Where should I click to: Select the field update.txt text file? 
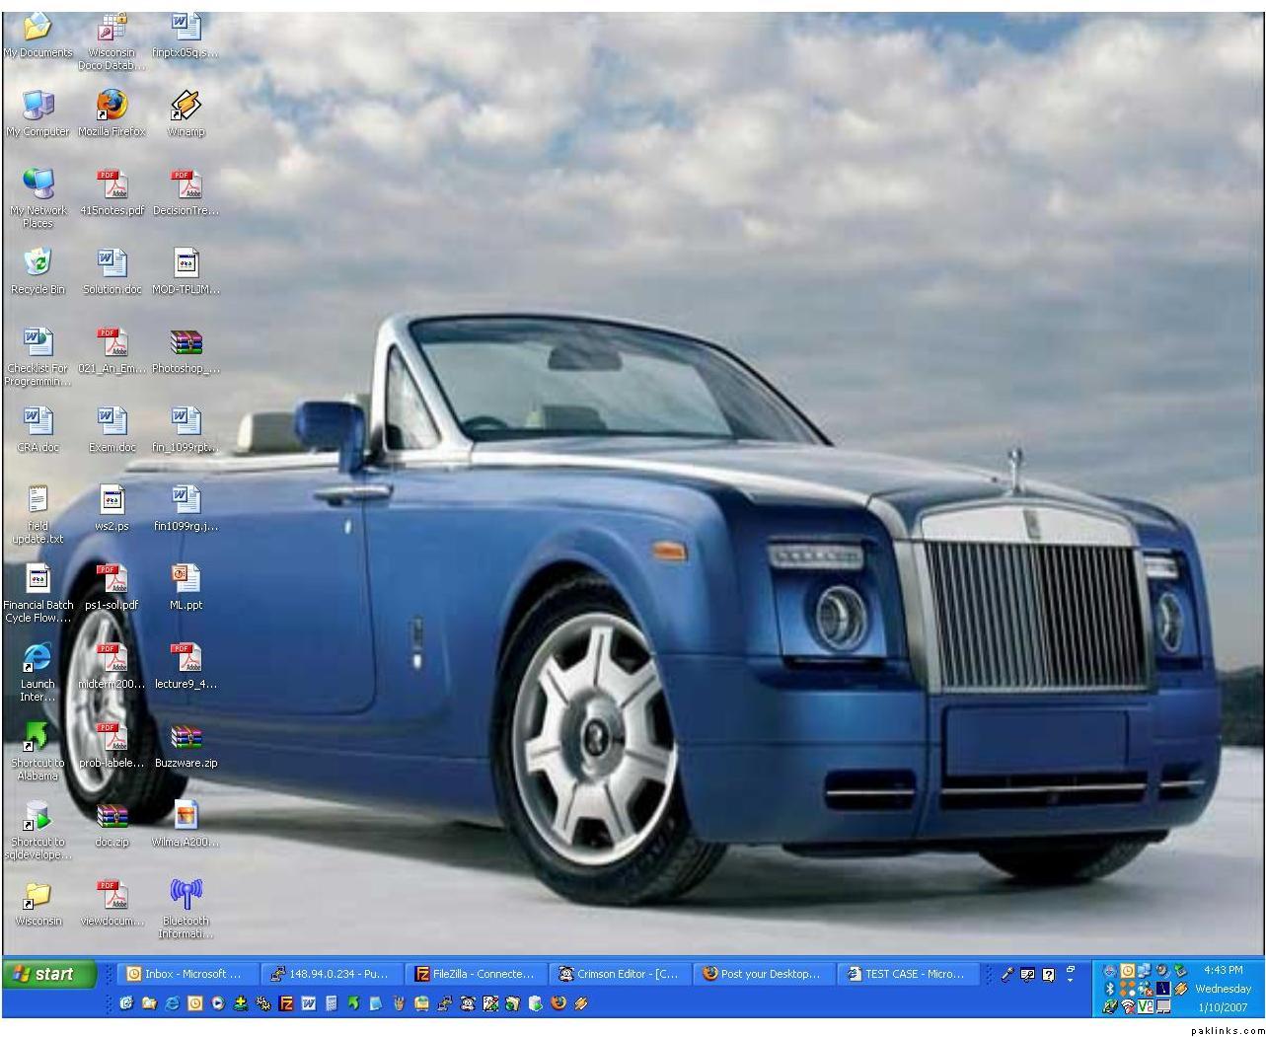point(37,500)
